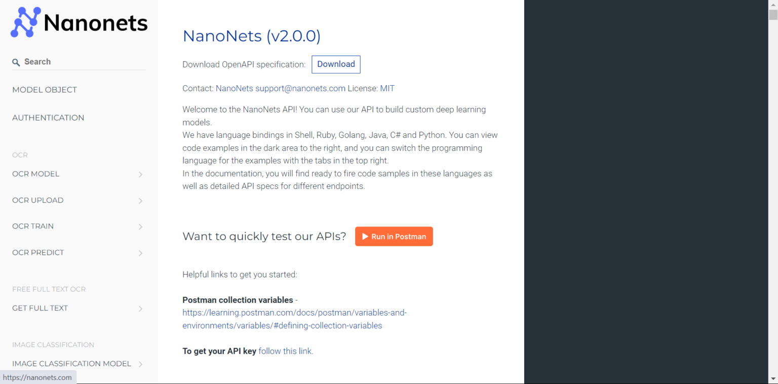Focus the Search input field
Image resolution: width=778 pixels, height=384 pixels.
81,62
